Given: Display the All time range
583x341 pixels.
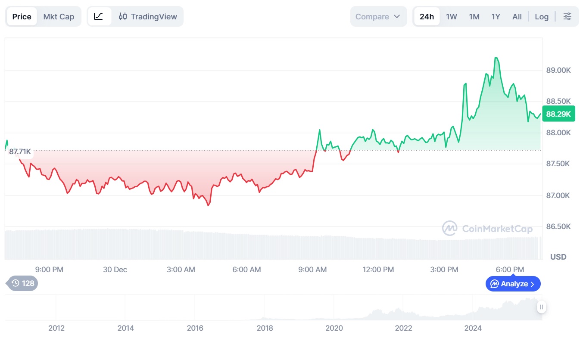Looking at the screenshot, I should (517, 17).
